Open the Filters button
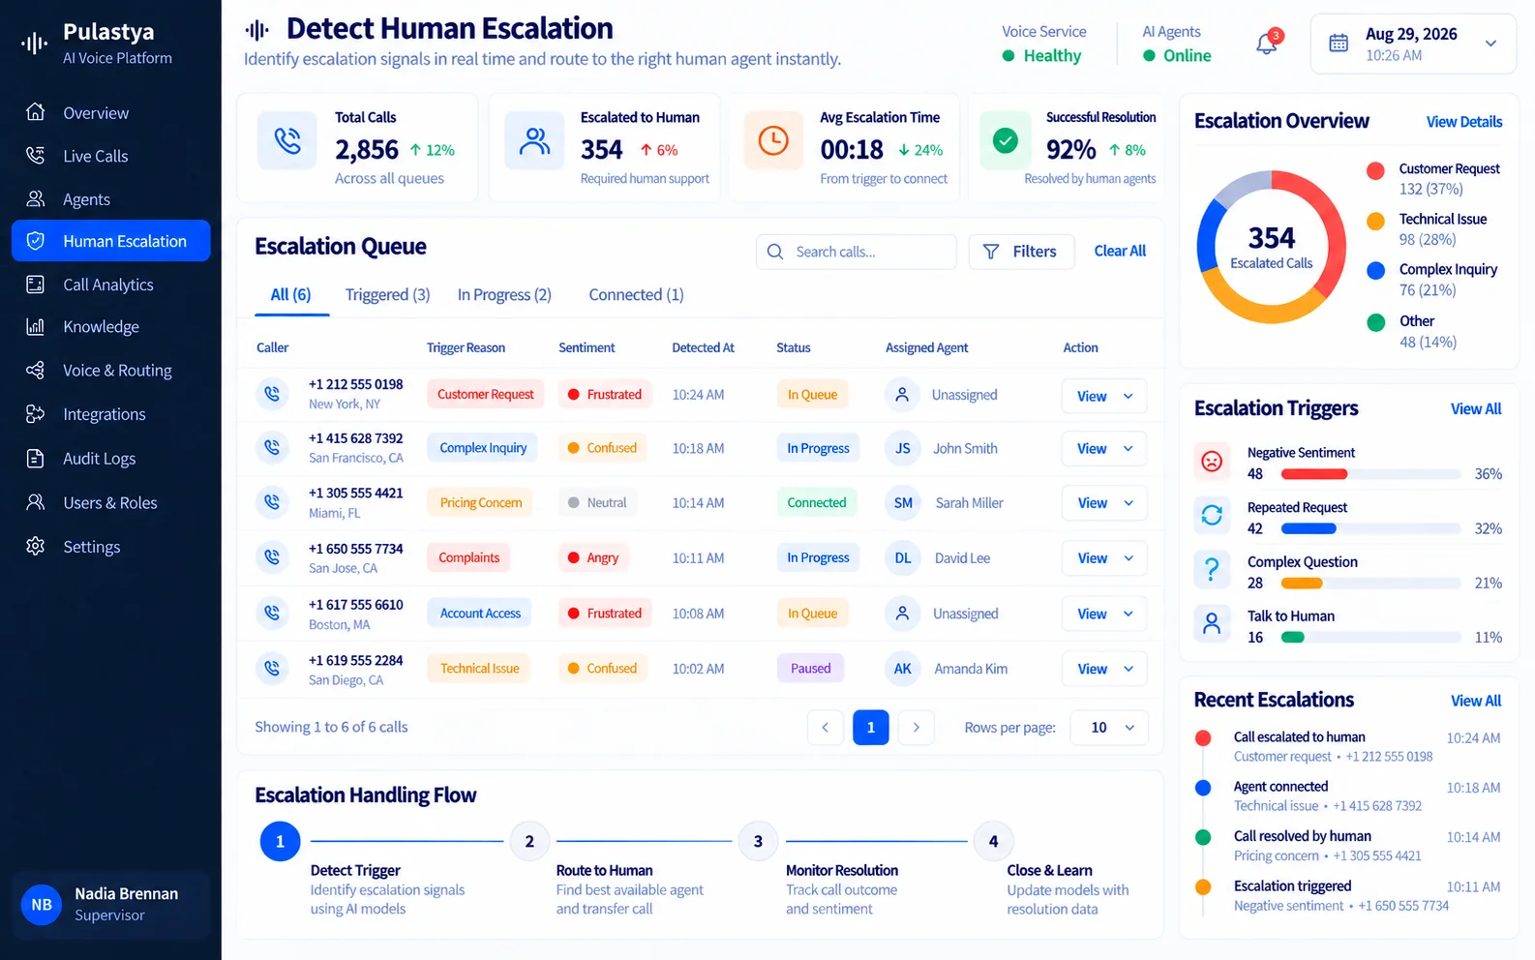Screen dimensions: 1535x960 click(x=1021, y=252)
